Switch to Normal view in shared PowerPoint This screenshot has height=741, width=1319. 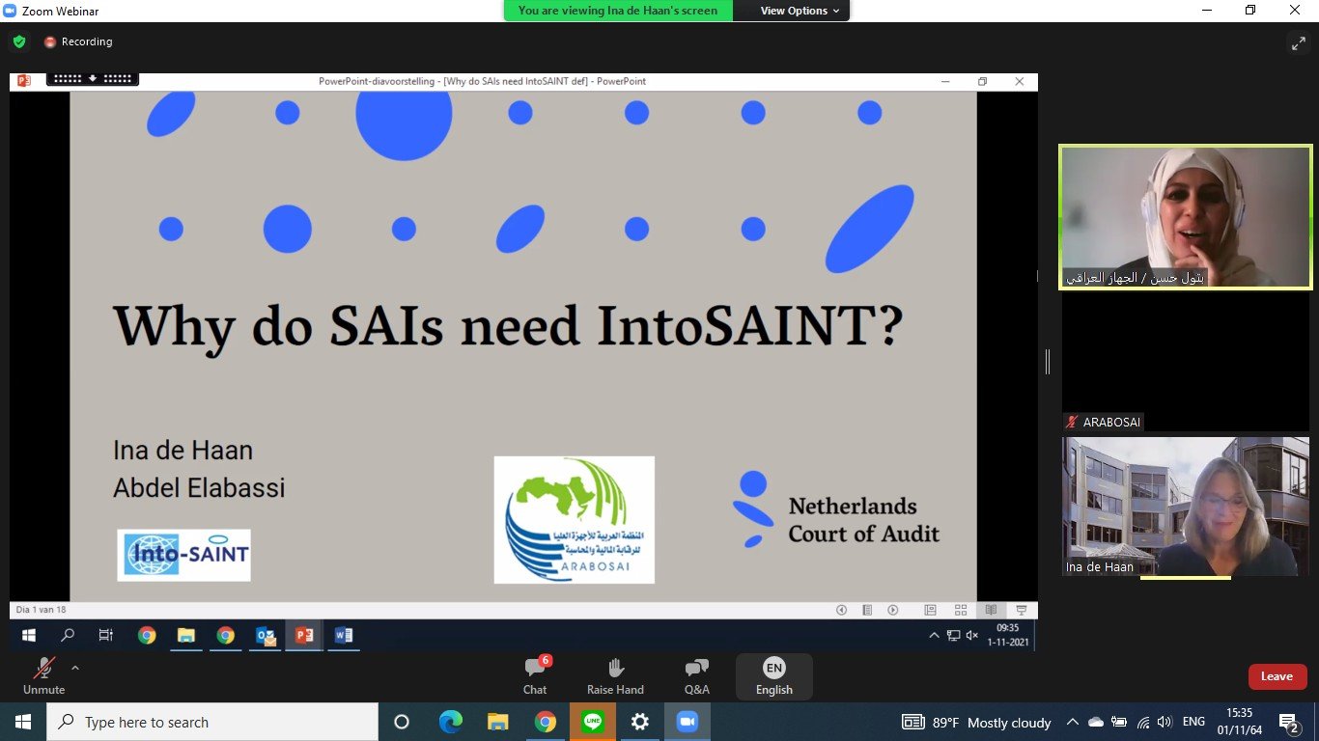[x=930, y=610]
